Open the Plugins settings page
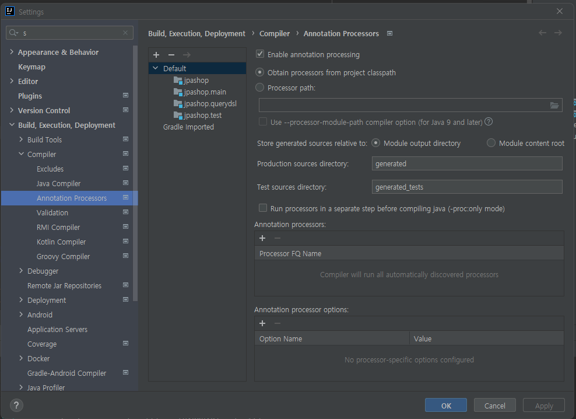576x419 pixels. click(30, 96)
